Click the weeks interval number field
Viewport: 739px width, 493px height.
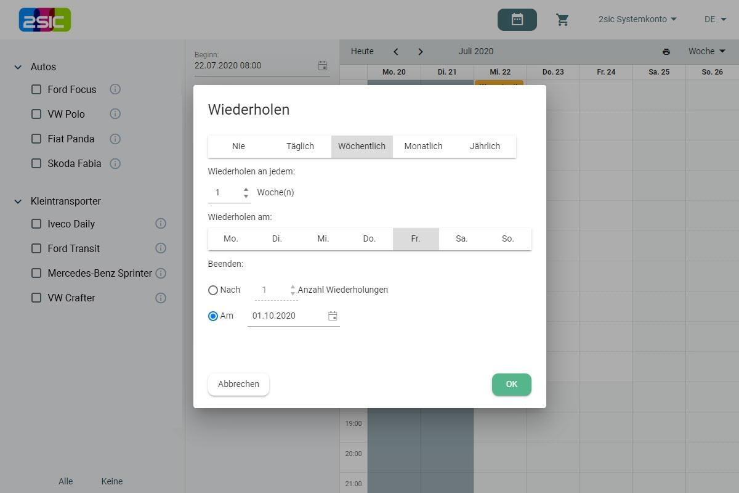coord(225,193)
